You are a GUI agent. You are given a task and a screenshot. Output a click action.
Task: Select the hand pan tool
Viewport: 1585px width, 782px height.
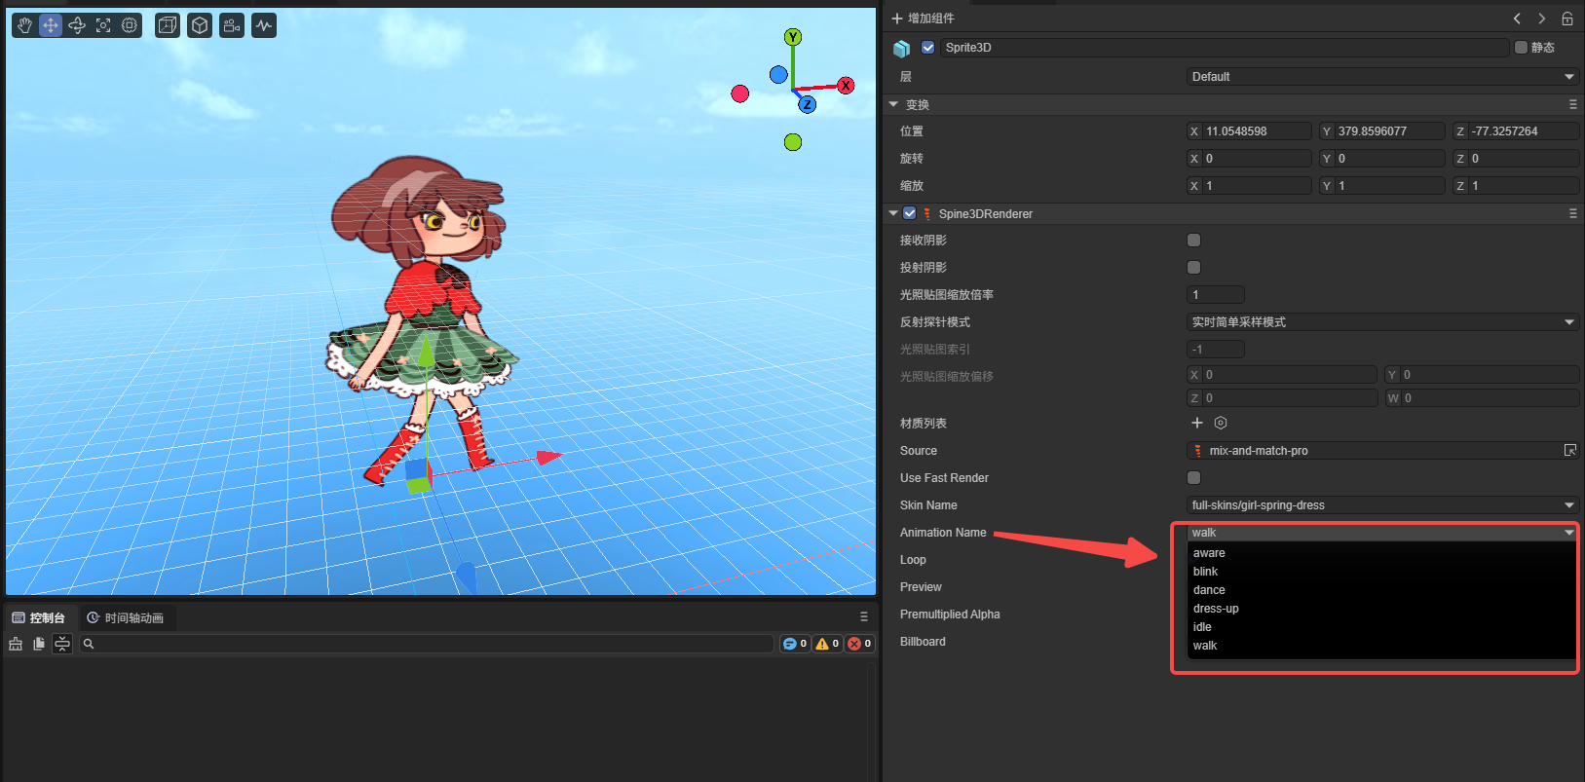tap(24, 25)
